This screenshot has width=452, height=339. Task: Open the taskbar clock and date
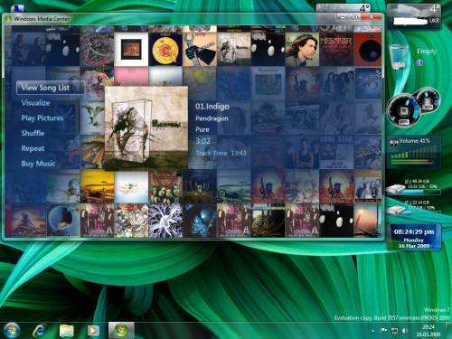coord(428,331)
